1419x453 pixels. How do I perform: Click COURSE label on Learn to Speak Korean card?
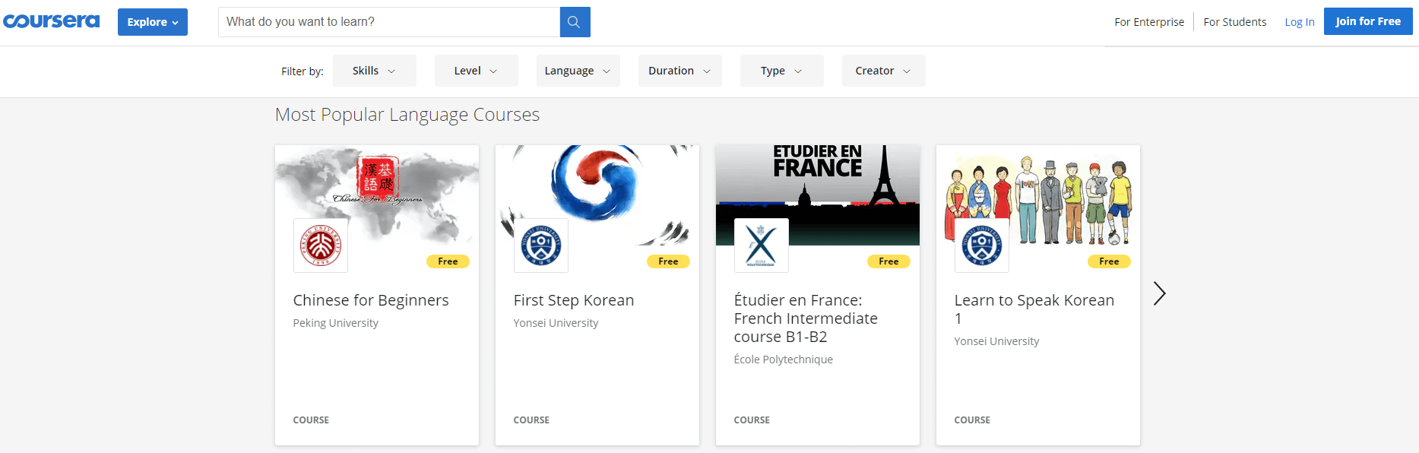pyautogui.click(x=973, y=420)
